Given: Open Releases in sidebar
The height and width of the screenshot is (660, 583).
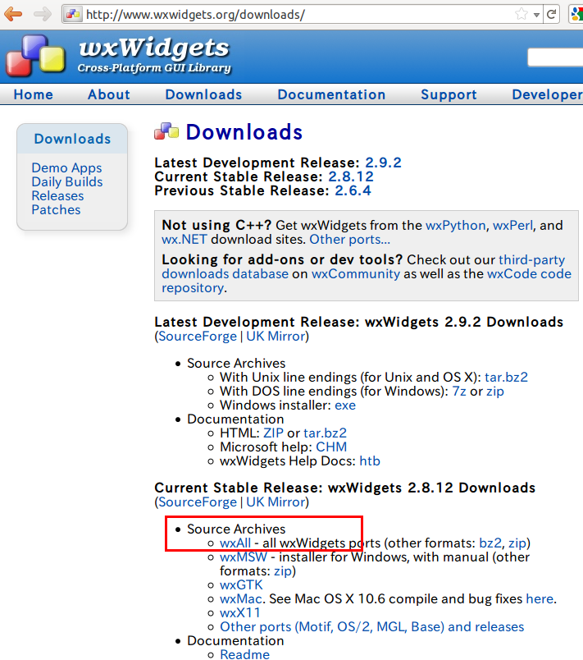Looking at the screenshot, I should click(57, 195).
